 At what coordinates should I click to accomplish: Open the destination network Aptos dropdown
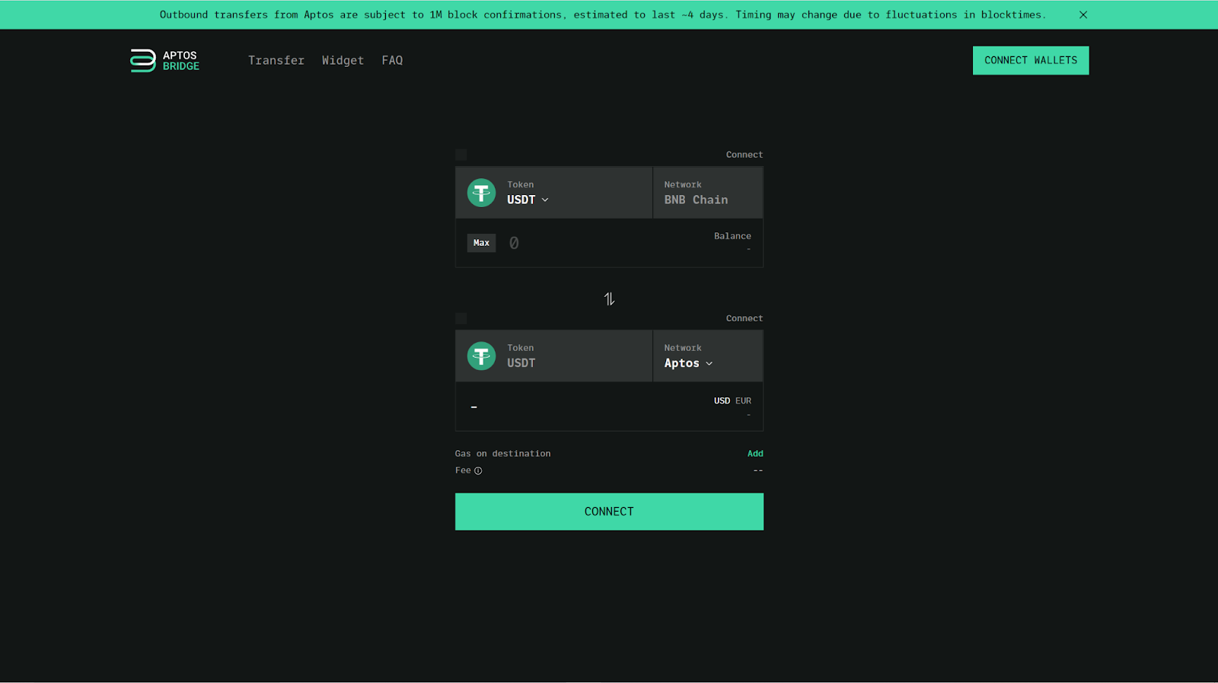[x=689, y=363]
